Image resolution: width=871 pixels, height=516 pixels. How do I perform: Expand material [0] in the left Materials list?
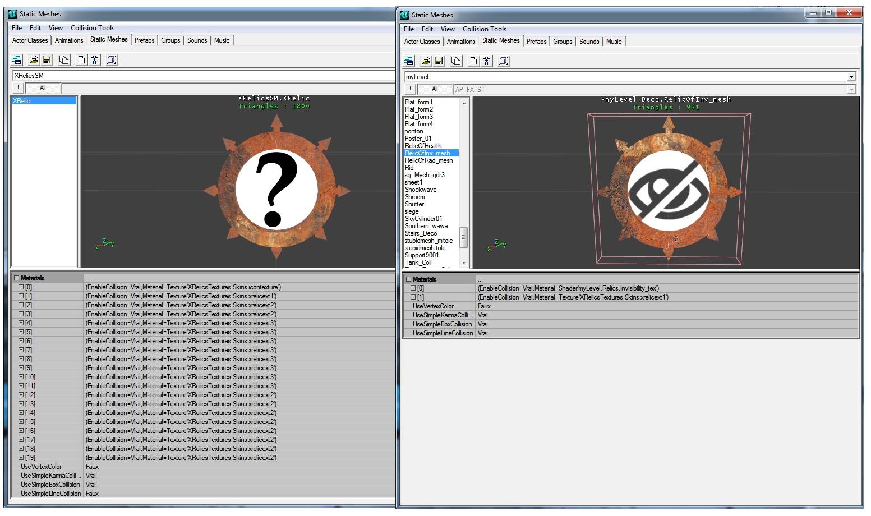click(x=21, y=287)
